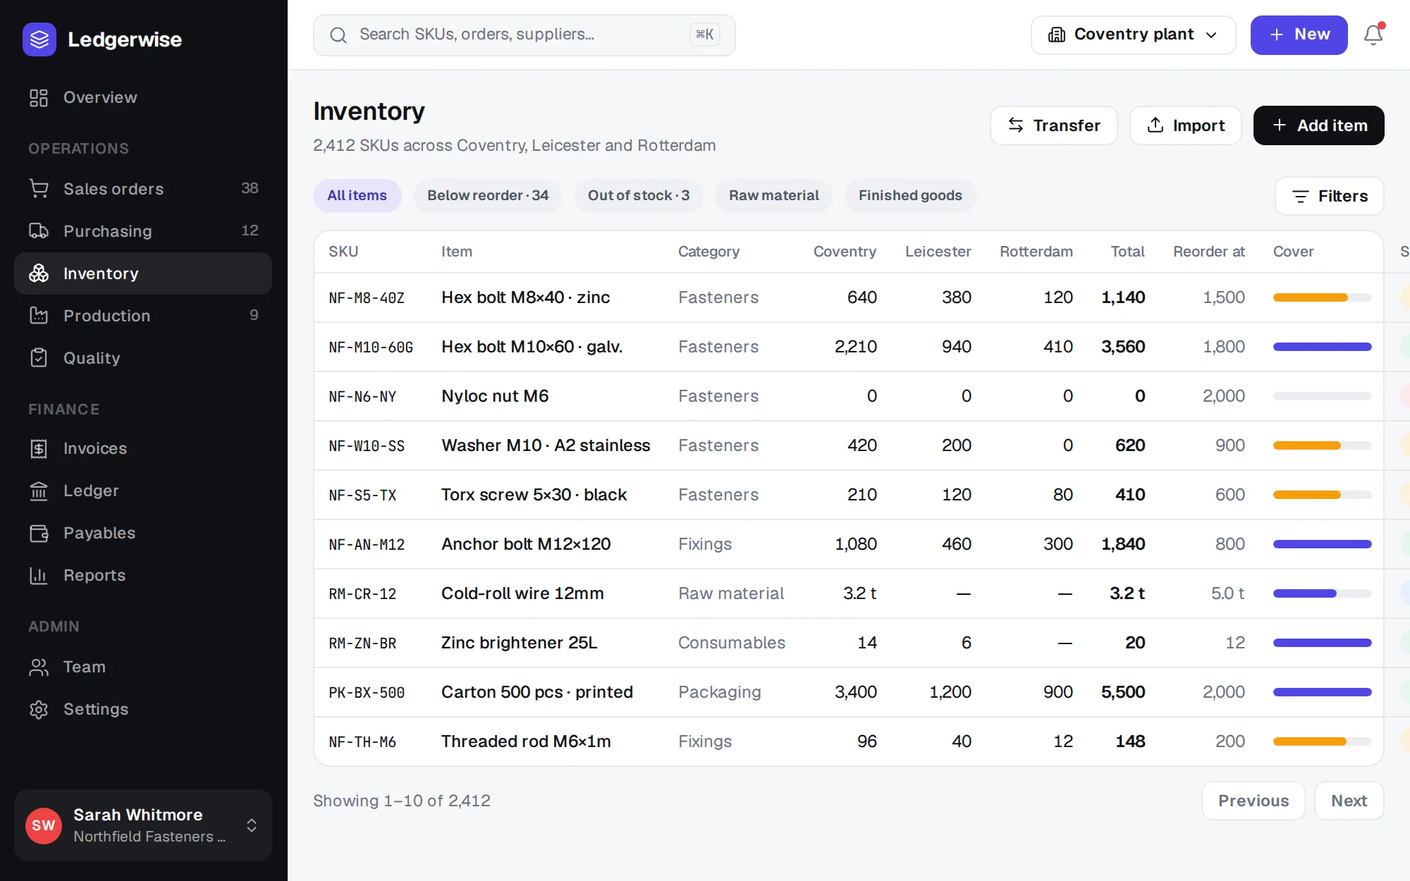Switch to Finished goods tab
Viewport: 1410px width, 881px height.
[x=910, y=195]
